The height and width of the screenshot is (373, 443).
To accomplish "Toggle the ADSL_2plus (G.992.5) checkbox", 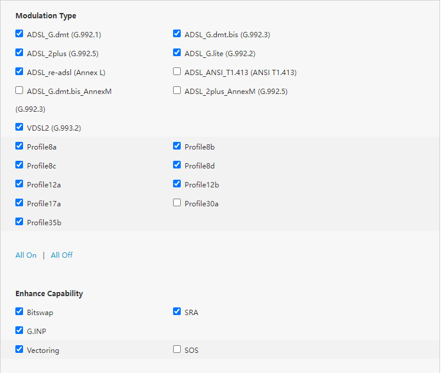I will pyautogui.click(x=19, y=53).
